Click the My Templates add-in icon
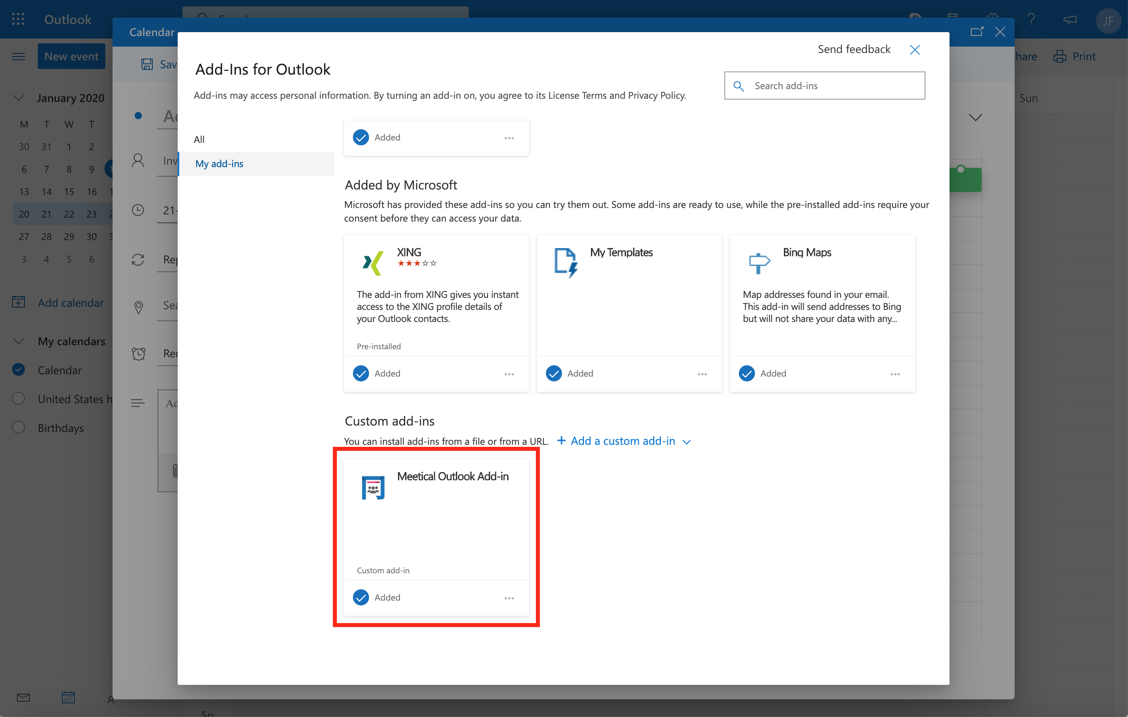The width and height of the screenshot is (1128, 717). [566, 263]
